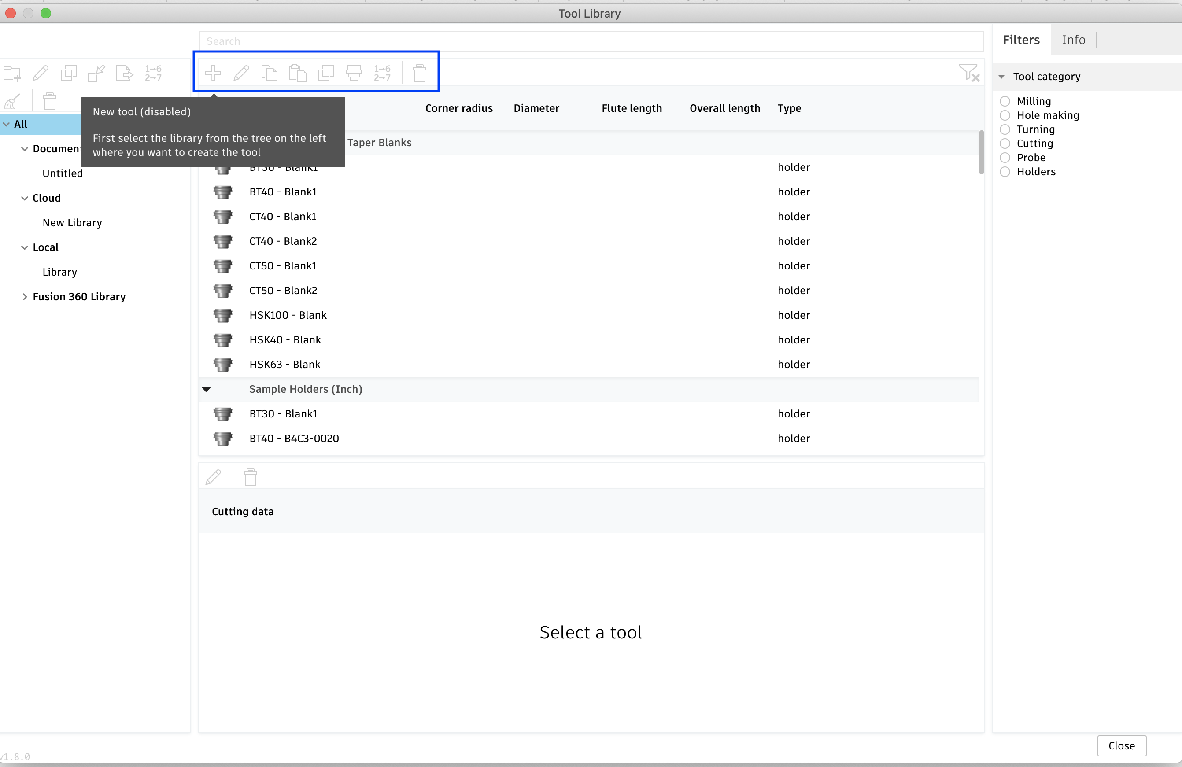Select the Milling category radio button
This screenshot has width=1182, height=767.
point(1005,101)
